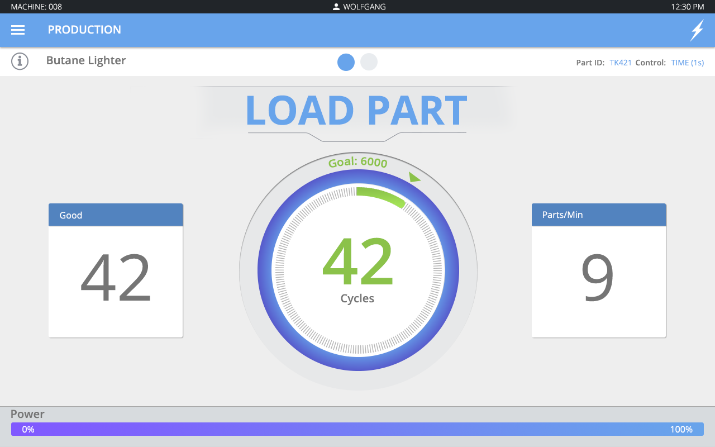Image resolution: width=715 pixels, height=447 pixels.
Task: Click the PRODUCTION page title
Action: pos(84,30)
